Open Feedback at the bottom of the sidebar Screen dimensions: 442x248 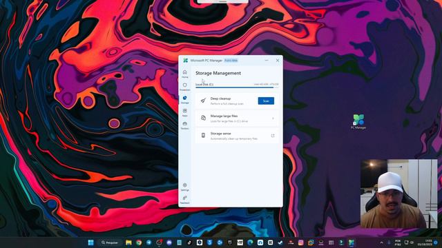coord(185,200)
